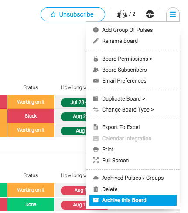Image resolution: width=188 pixels, height=213 pixels.
Task: Click the Unsubscribe button
Action: (x=73, y=14)
